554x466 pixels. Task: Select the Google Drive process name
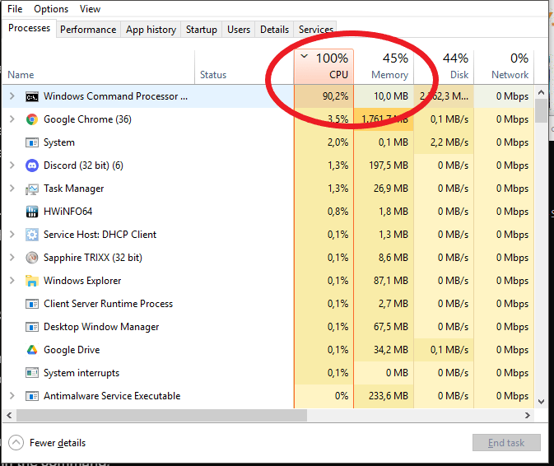pyautogui.click(x=72, y=350)
